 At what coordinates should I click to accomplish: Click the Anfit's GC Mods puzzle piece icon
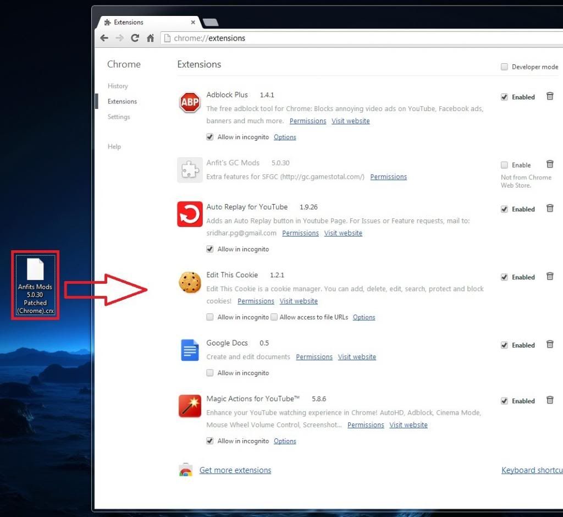coord(190,170)
